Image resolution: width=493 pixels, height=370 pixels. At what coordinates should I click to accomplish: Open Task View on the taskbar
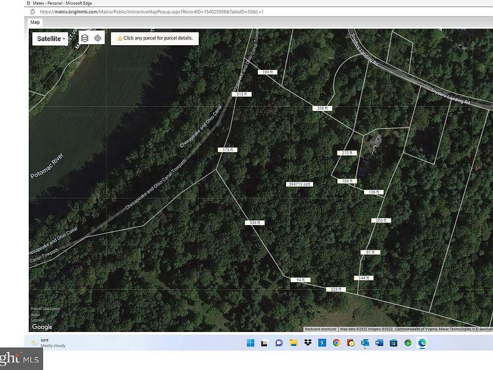point(264,343)
